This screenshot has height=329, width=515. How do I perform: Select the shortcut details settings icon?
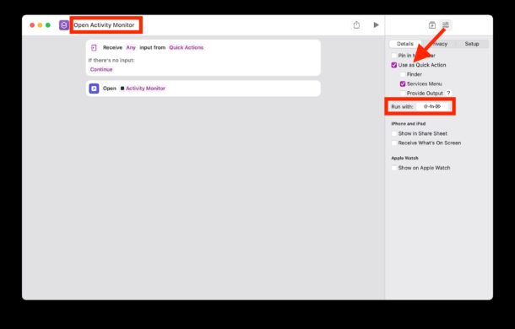pos(446,25)
